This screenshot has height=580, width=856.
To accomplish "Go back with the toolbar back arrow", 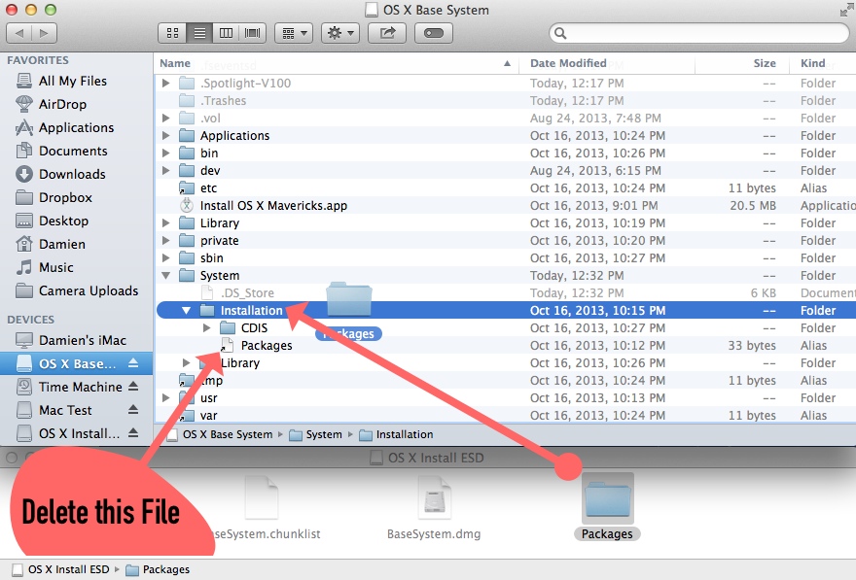I will [x=19, y=33].
